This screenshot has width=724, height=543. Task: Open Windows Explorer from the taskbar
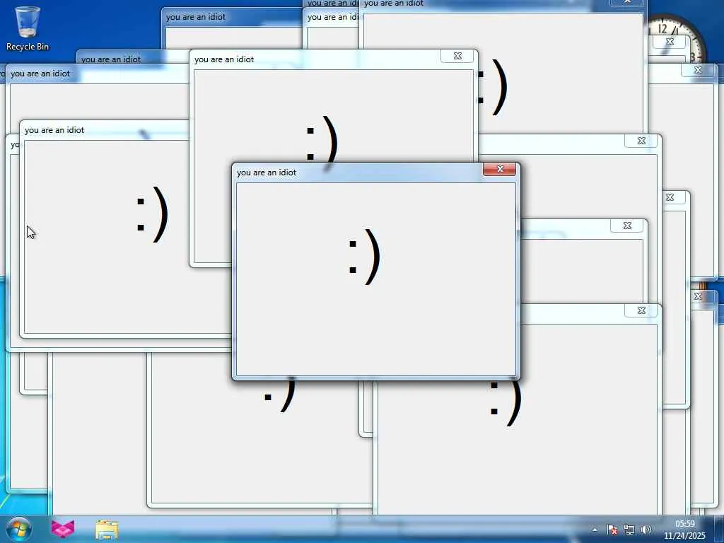pos(107,530)
